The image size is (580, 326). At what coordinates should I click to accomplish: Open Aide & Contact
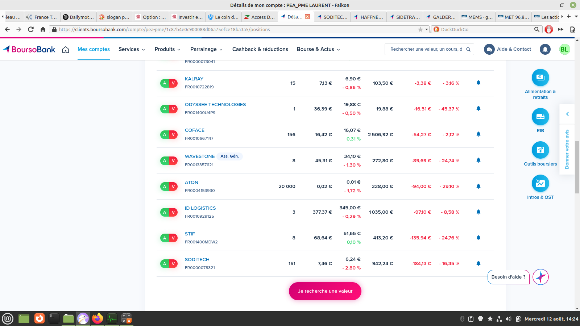(507, 49)
